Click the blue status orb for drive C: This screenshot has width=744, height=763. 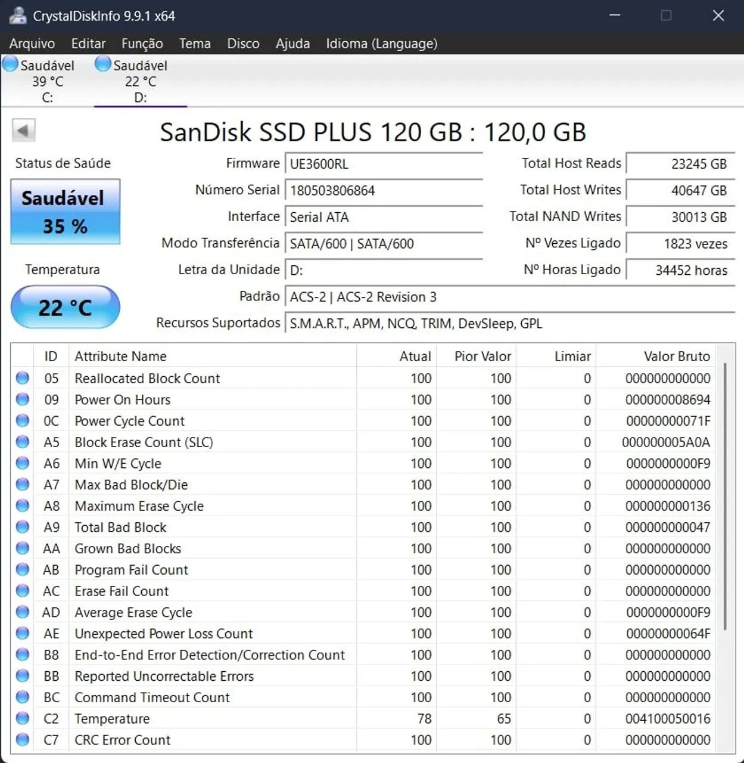11,63
